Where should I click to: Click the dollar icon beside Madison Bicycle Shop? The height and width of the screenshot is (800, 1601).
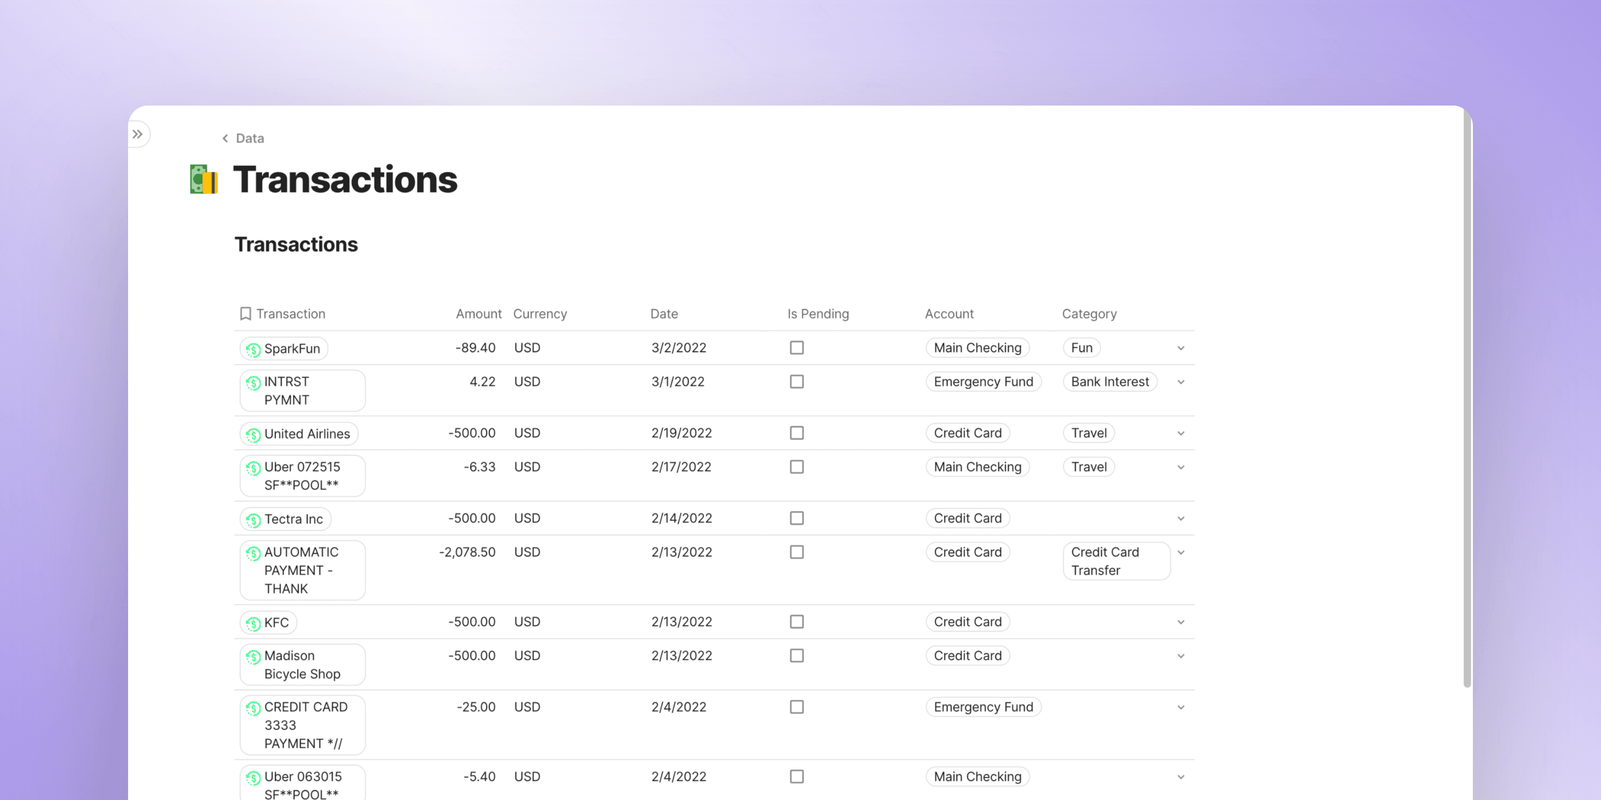tap(253, 655)
